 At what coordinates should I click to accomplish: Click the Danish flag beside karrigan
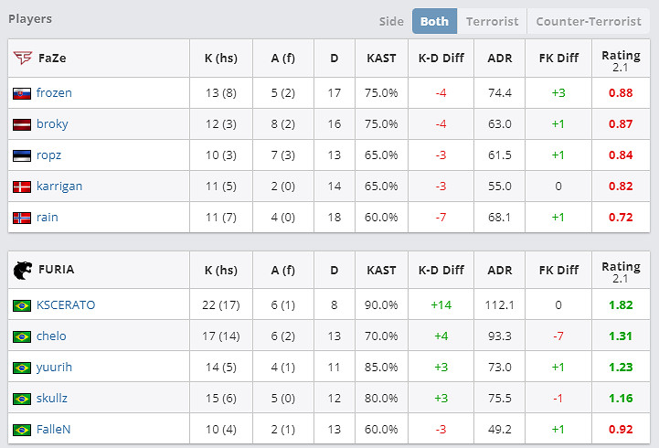point(22,187)
